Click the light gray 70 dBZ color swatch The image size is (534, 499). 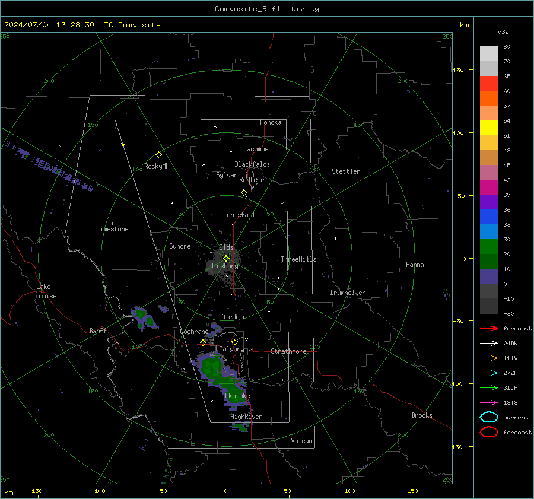click(489, 54)
